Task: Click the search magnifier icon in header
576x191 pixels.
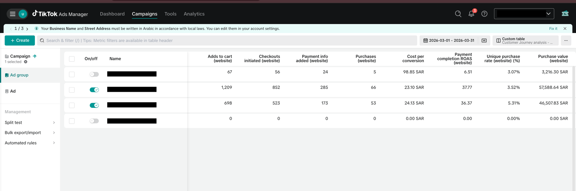Action: 458,14
